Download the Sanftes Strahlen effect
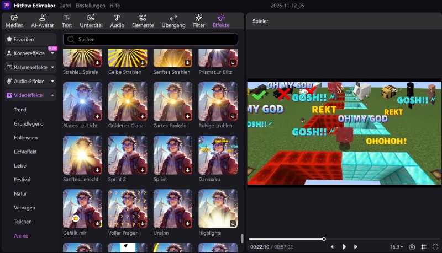This screenshot has width=442, height=253. [x=187, y=63]
